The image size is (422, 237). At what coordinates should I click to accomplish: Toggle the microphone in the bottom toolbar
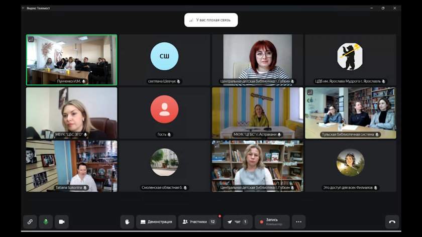46,221
